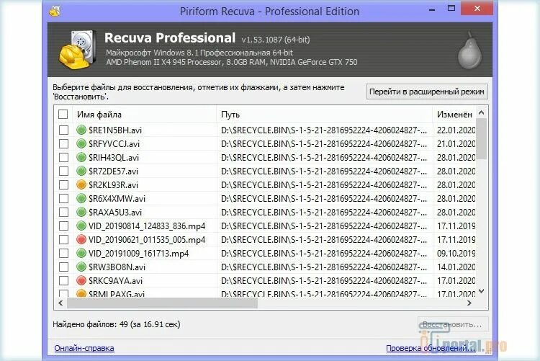Viewport: 540px width, 361px height.
Task: Sort by the Имя файла column header
Action: 145,115
